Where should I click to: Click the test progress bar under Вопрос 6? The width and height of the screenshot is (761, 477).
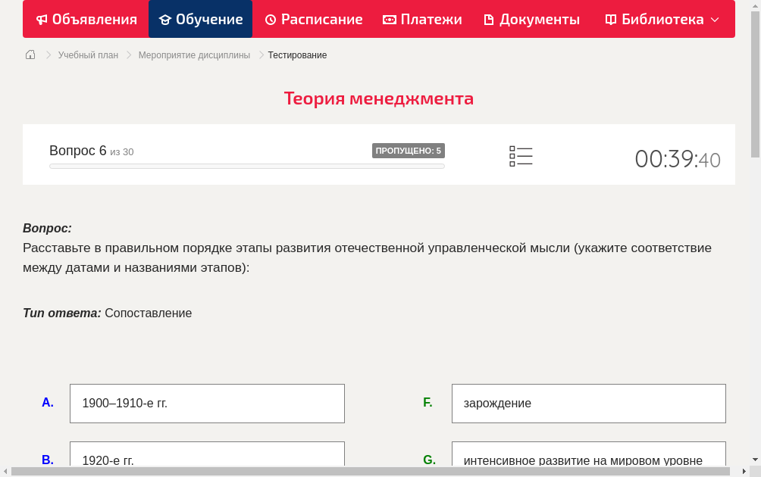click(246, 166)
